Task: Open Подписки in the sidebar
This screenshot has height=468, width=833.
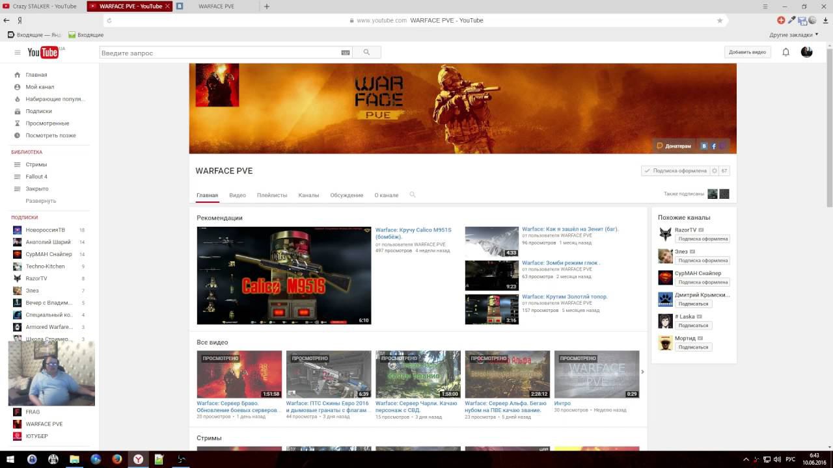Action: [x=38, y=111]
